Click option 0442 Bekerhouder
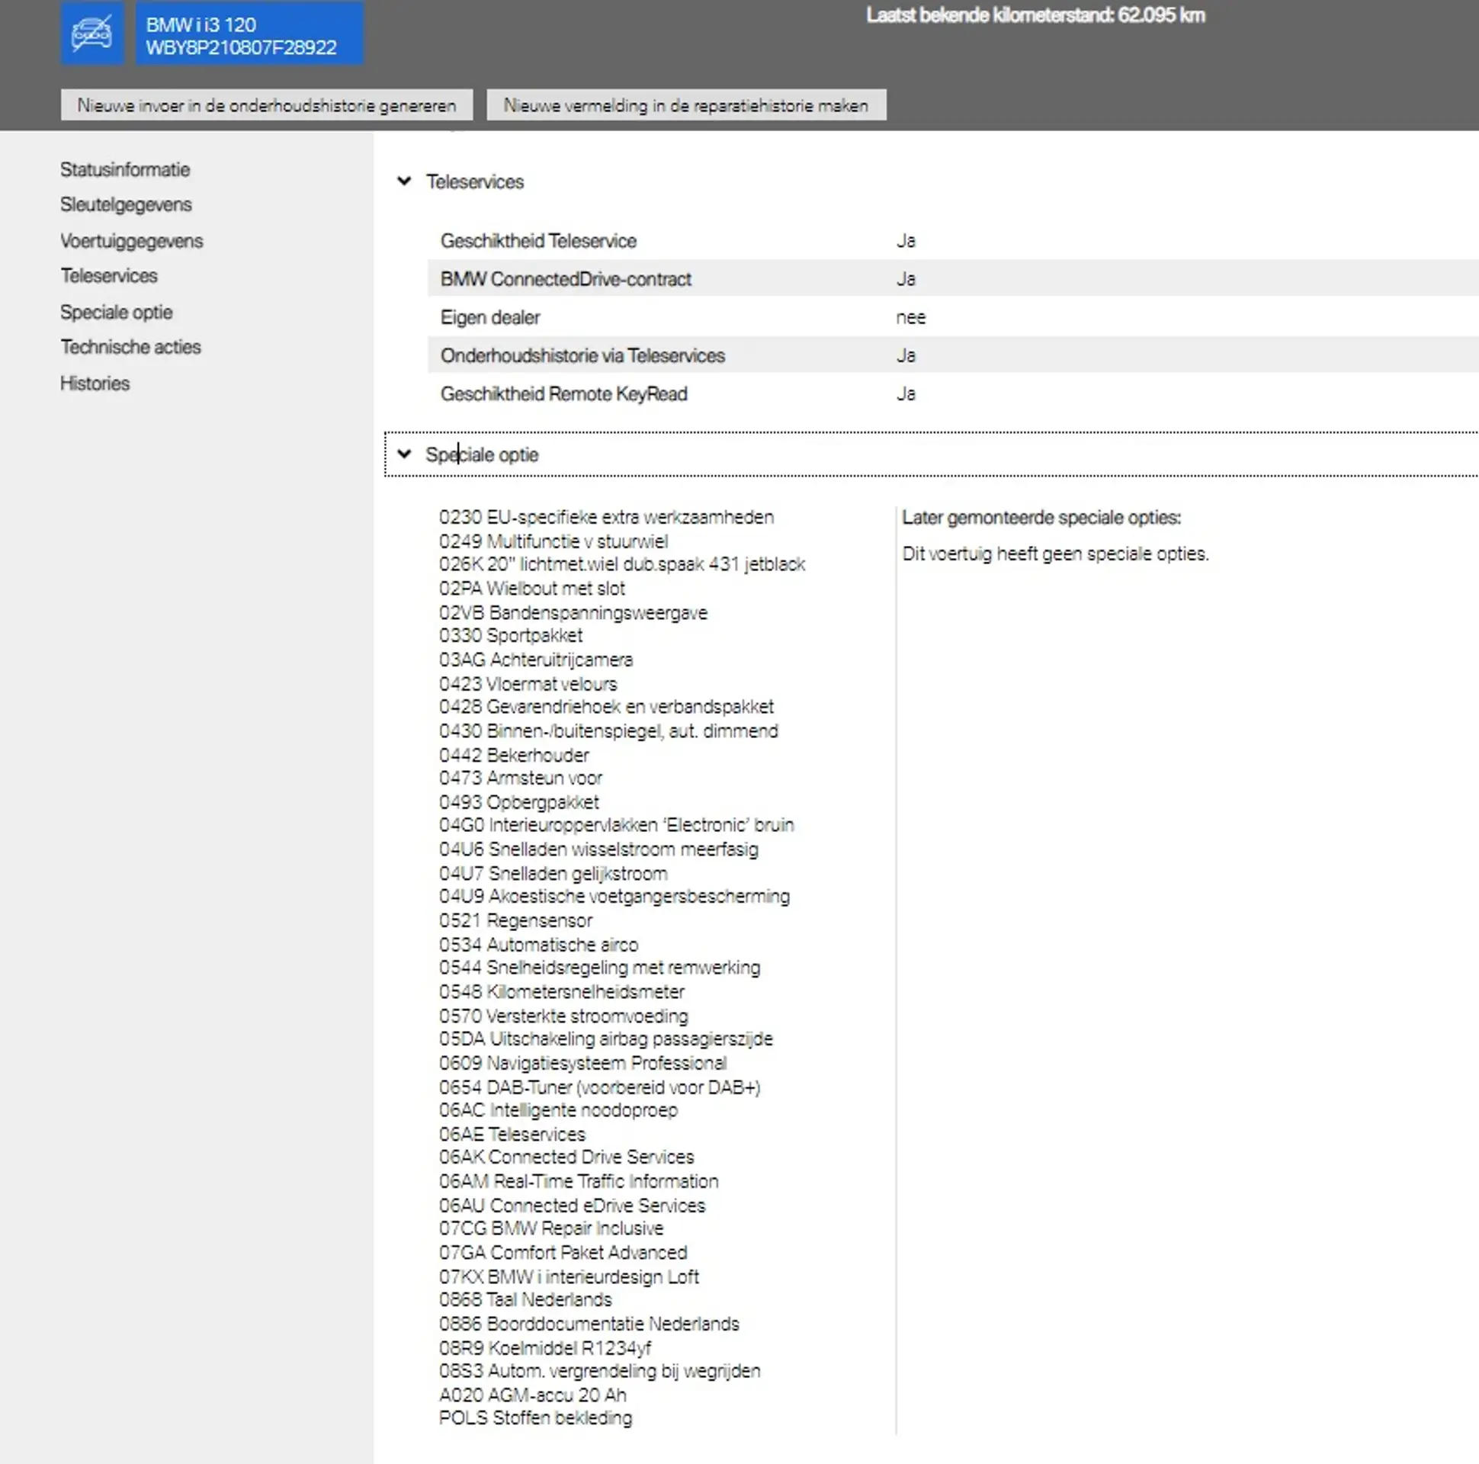The image size is (1479, 1464). pos(515,756)
